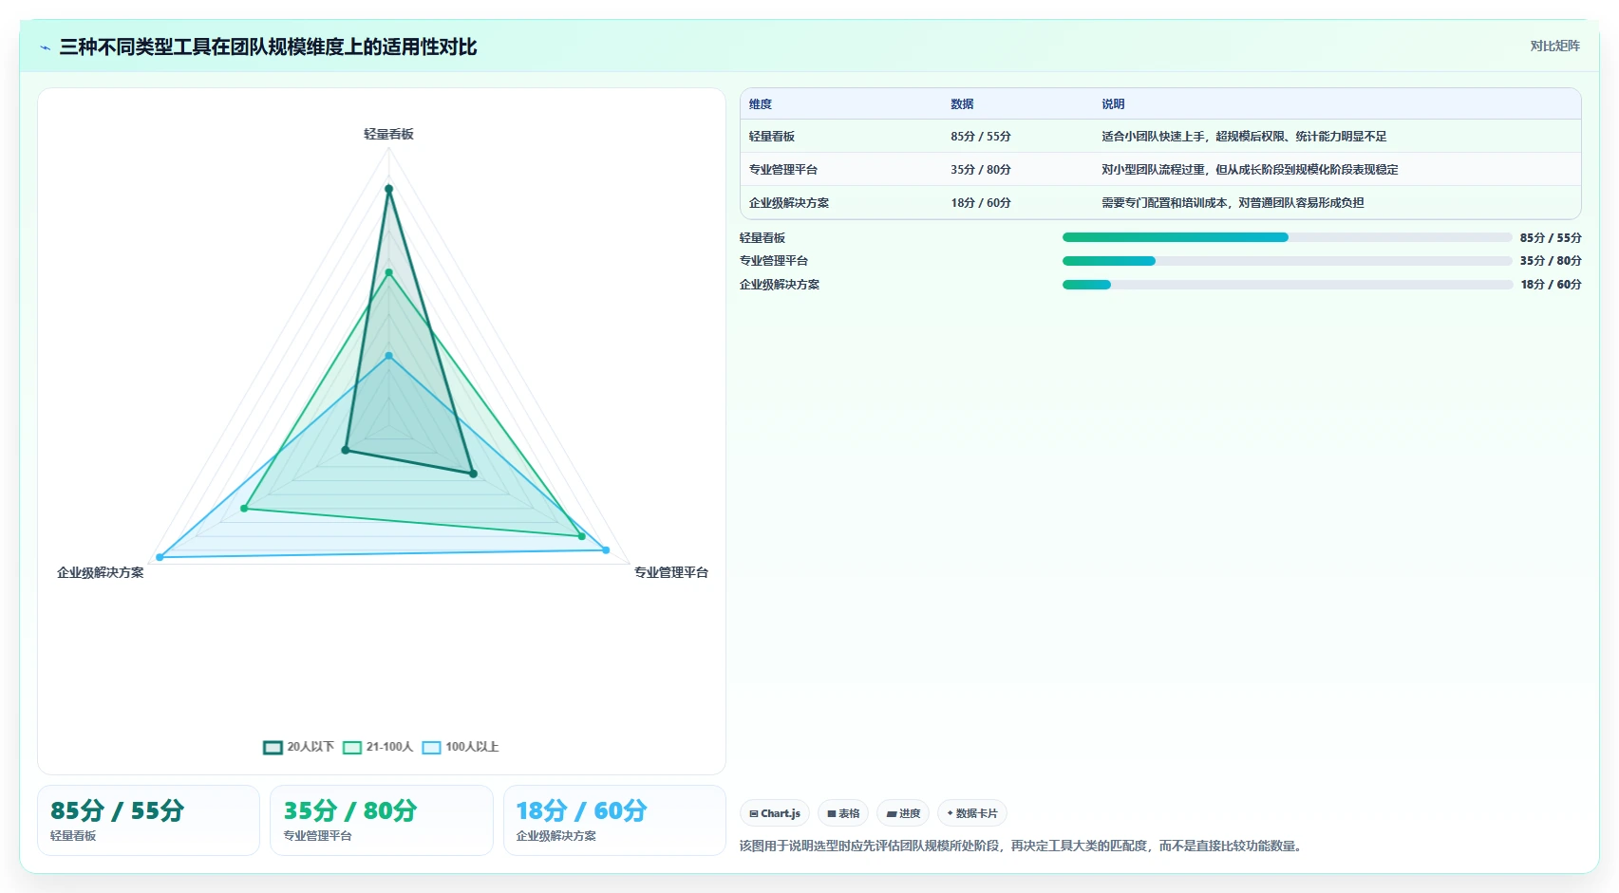1619x893 pixels.
Task: Click table cell 18分 / 60分
Action: pos(981,203)
